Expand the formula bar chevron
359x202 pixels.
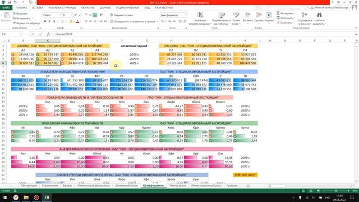coord(356,34)
